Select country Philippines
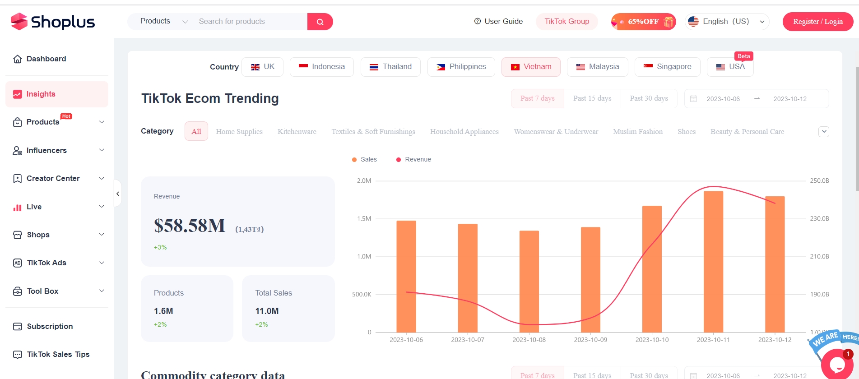859x379 pixels. click(461, 67)
